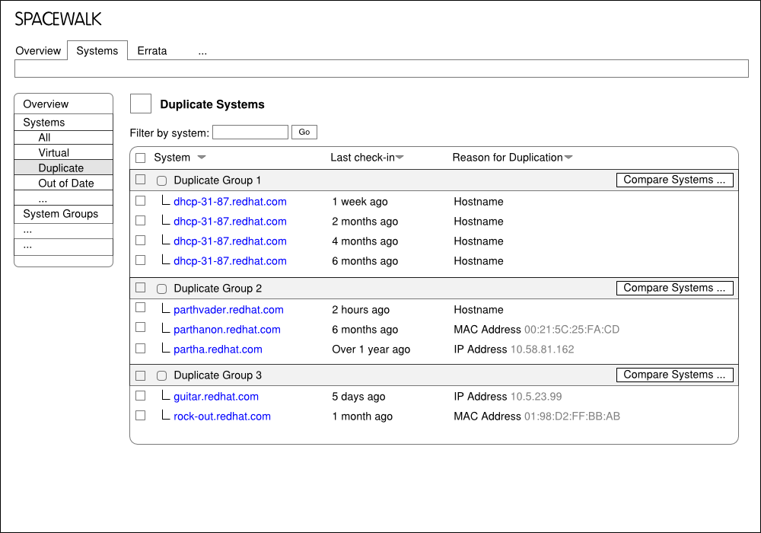
Task: Sort by the Last check-in arrow
Action: coord(400,158)
